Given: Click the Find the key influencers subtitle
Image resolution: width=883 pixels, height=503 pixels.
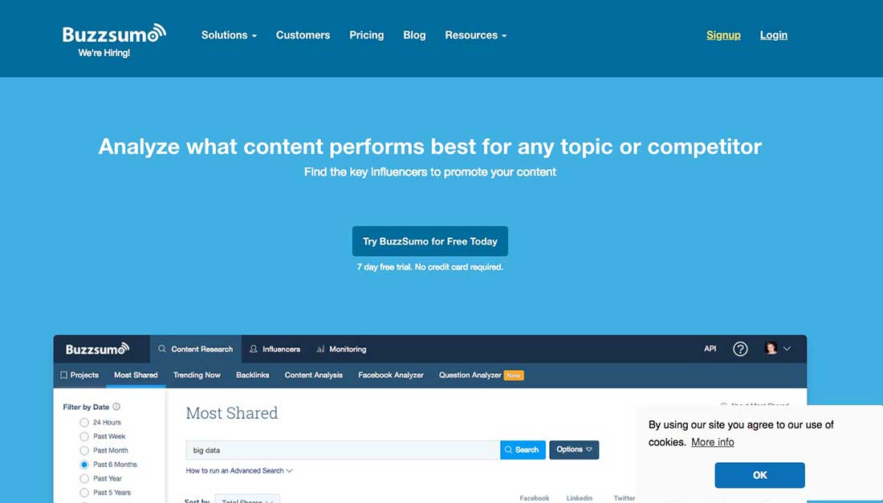Looking at the screenshot, I should [430, 172].
